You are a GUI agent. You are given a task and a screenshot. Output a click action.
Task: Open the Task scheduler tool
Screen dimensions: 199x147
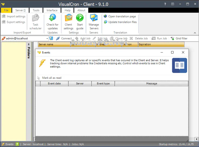(x=35, y=22)
